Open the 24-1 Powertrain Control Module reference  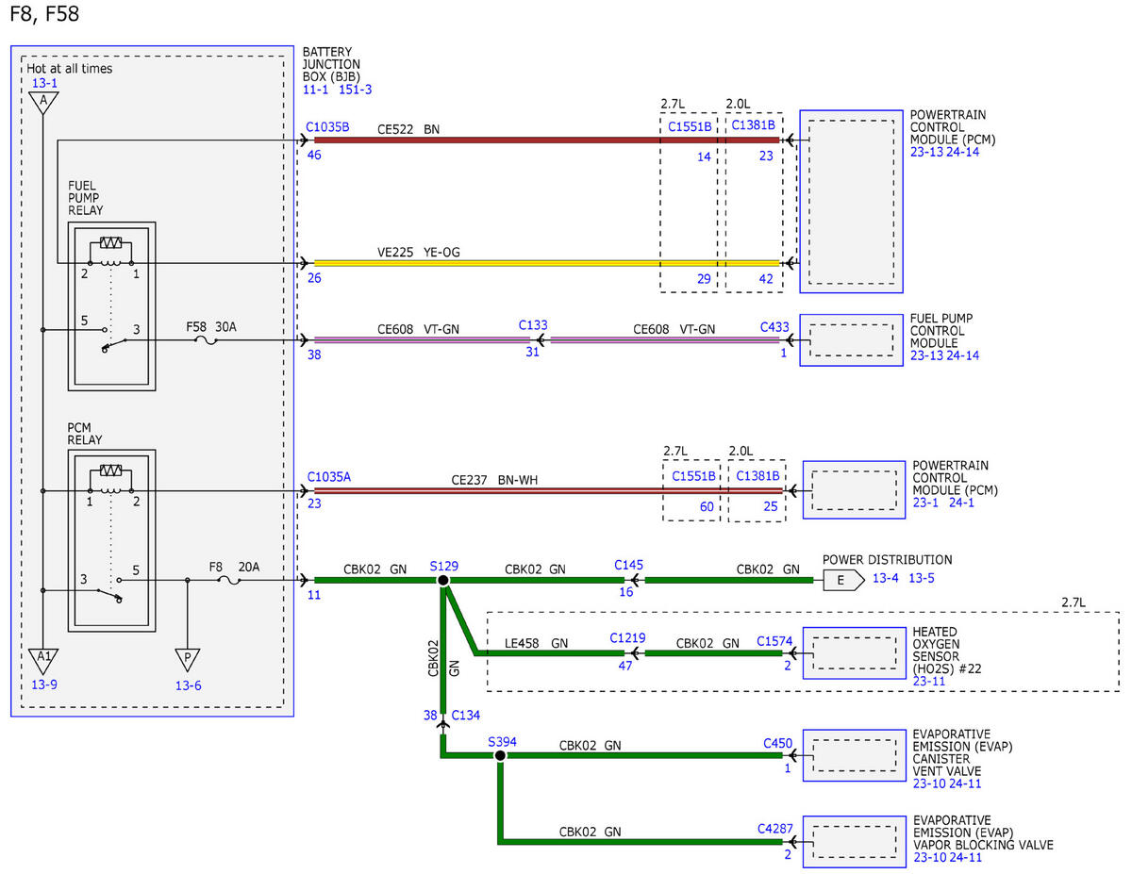[x=961, y=503]
